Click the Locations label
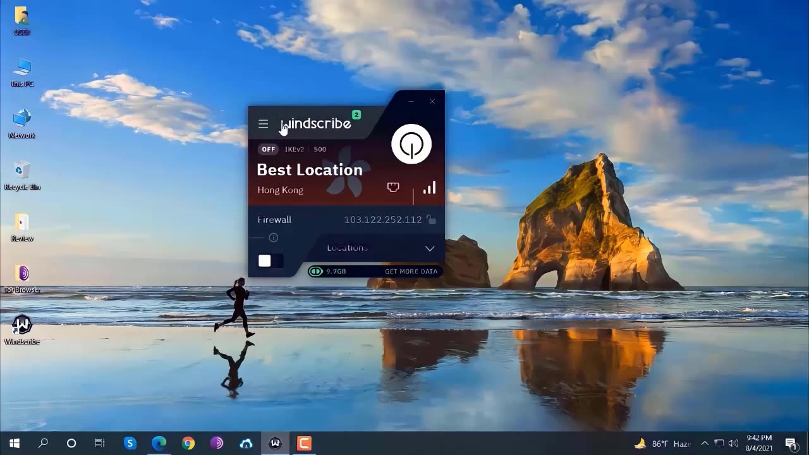The height and width of the screenshot is (455, 809). 347,248
